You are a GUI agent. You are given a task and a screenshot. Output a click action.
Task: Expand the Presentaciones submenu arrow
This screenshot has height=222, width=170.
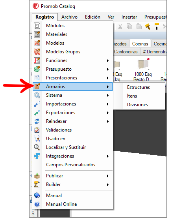click(x=108, y=78)
